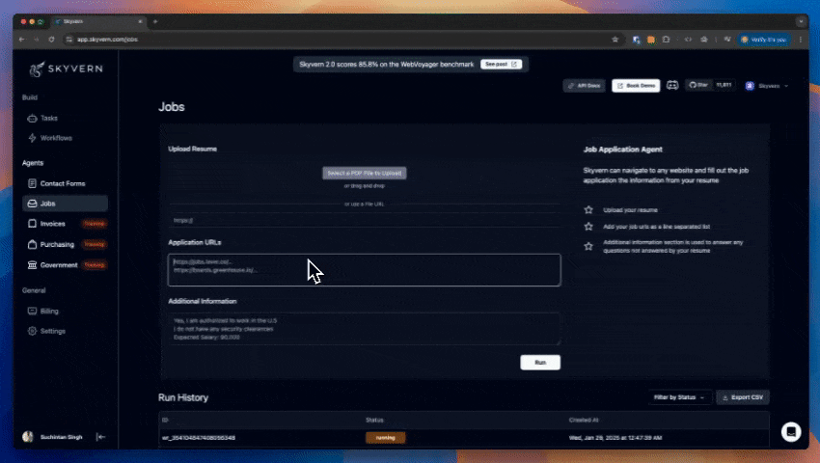
Task: Click the Export CSV button
Action: (x=743, y=397)
